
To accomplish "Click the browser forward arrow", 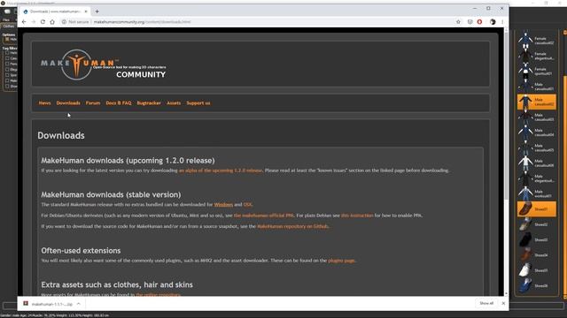I will click(x=34, y=22).
